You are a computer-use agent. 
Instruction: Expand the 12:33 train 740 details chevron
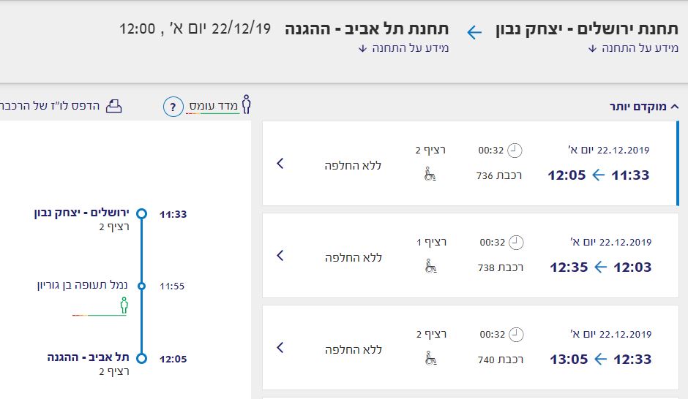(280, 348)
